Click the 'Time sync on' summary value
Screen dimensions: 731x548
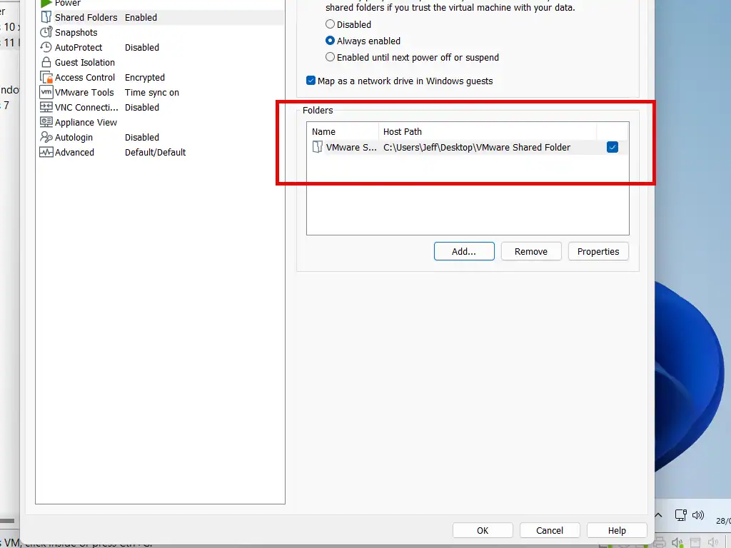152,92
